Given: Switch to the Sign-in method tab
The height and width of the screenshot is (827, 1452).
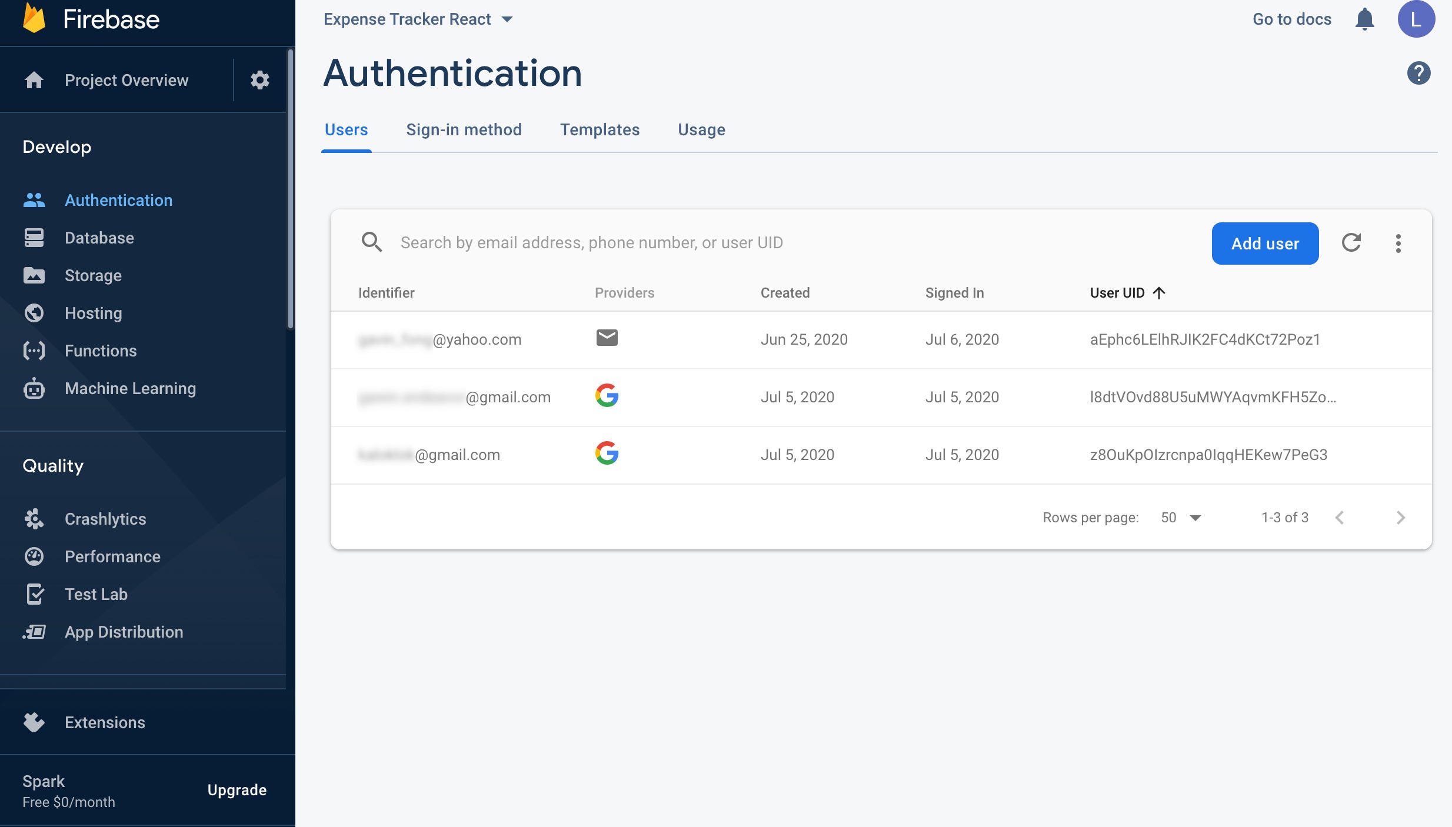Looking at the screenshot, I should (x=464, y=130).
